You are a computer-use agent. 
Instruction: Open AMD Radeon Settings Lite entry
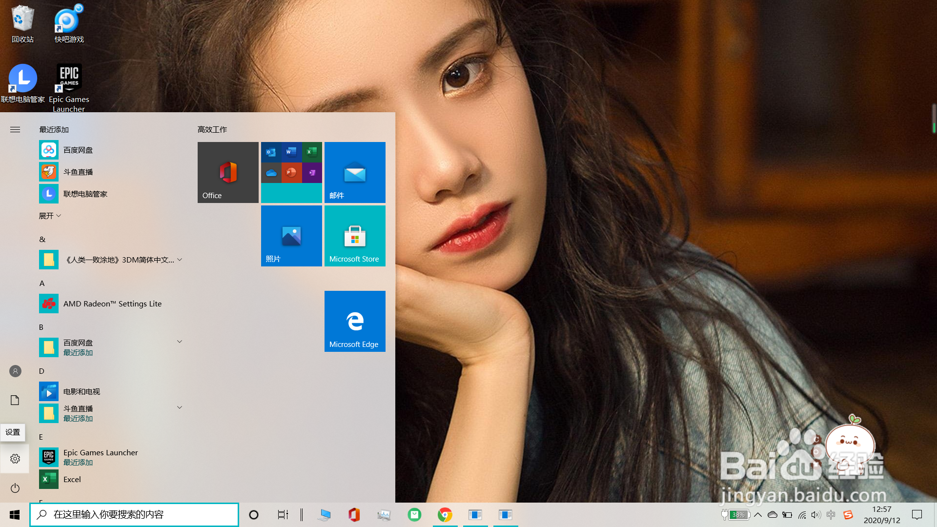coord(112,304)
